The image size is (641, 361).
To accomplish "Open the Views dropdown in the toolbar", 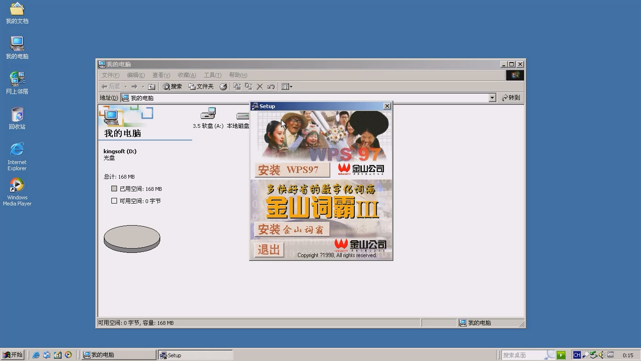I will click(x=287, y=86).
